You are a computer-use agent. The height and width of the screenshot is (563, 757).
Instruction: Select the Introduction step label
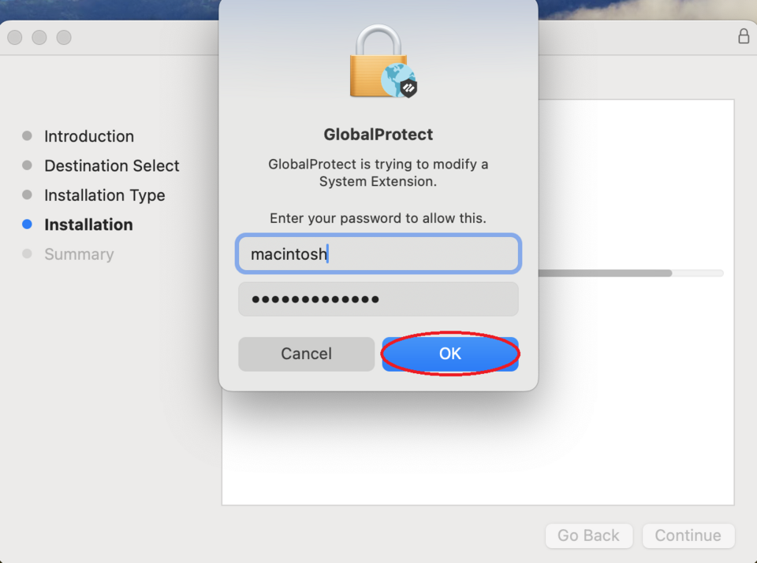point(89,136)
